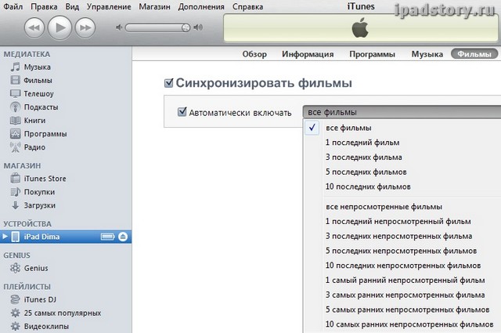This screenshot has width=501, height=333.
Task: Select 25 самых популярных playlist label
Action: click(63, 313)
